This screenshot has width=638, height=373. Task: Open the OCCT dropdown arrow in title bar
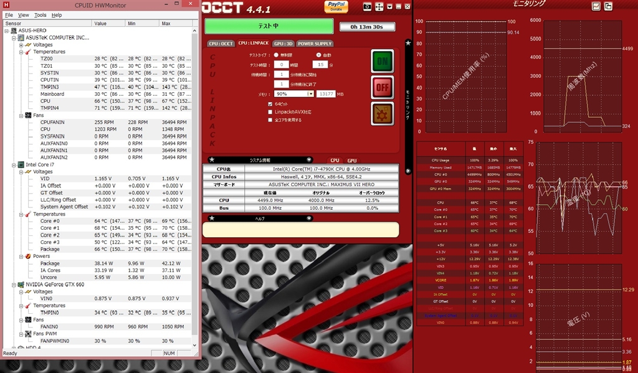(x=390, y=7)
